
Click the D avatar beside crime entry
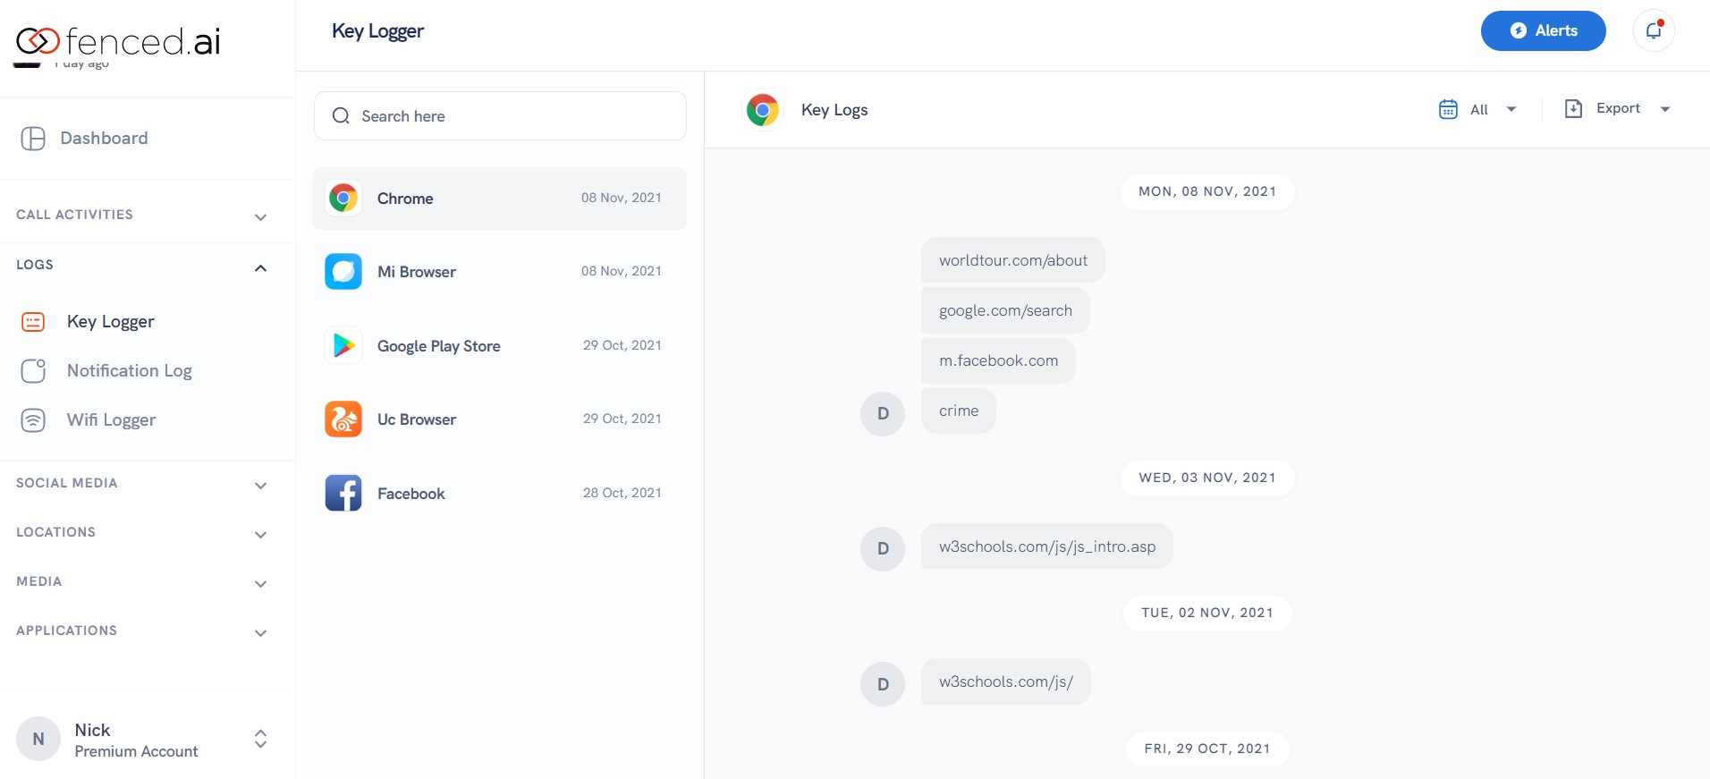coord(883,414)
